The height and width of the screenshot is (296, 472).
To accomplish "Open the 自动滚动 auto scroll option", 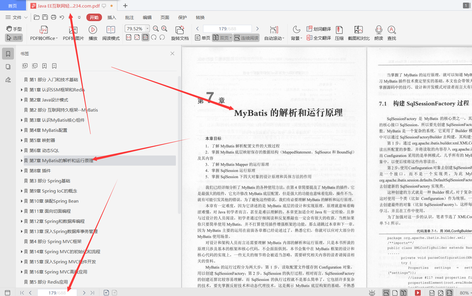I will [274, 33].
